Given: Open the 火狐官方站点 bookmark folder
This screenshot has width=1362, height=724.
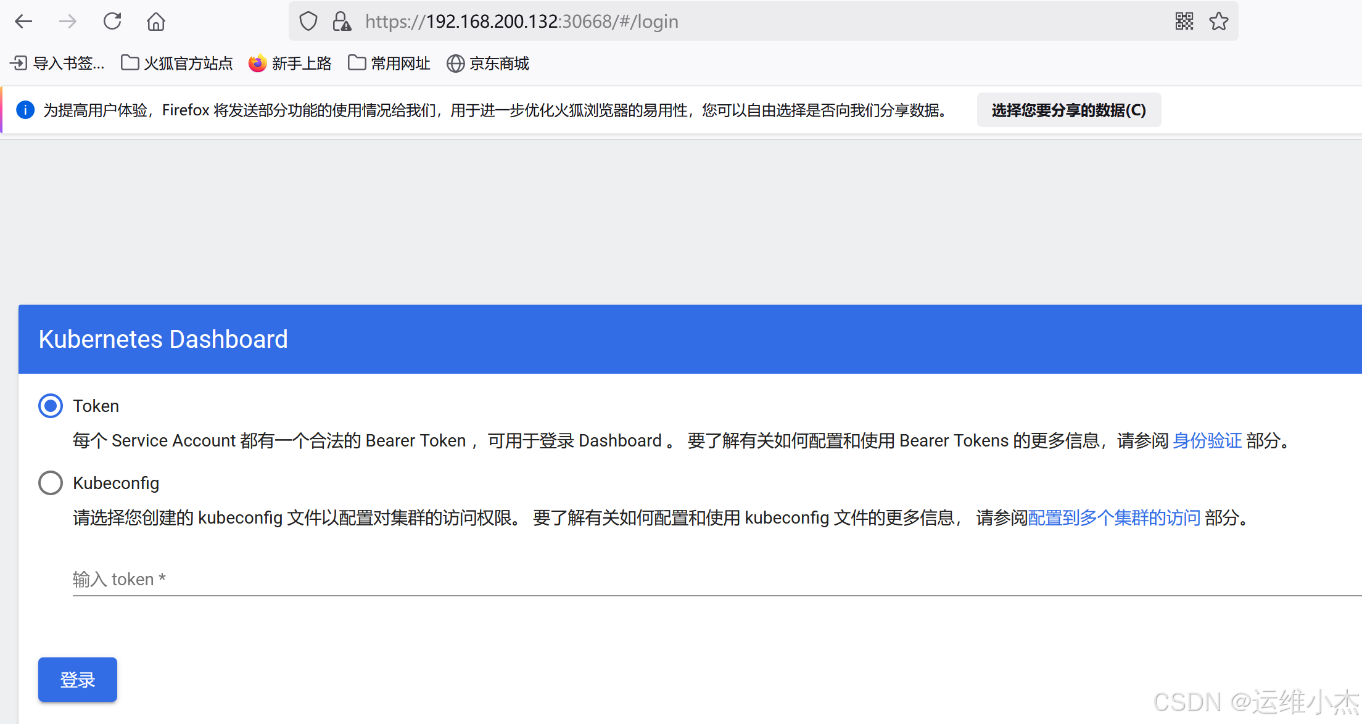Looking at the screenshot, I should tap(177, 64).
